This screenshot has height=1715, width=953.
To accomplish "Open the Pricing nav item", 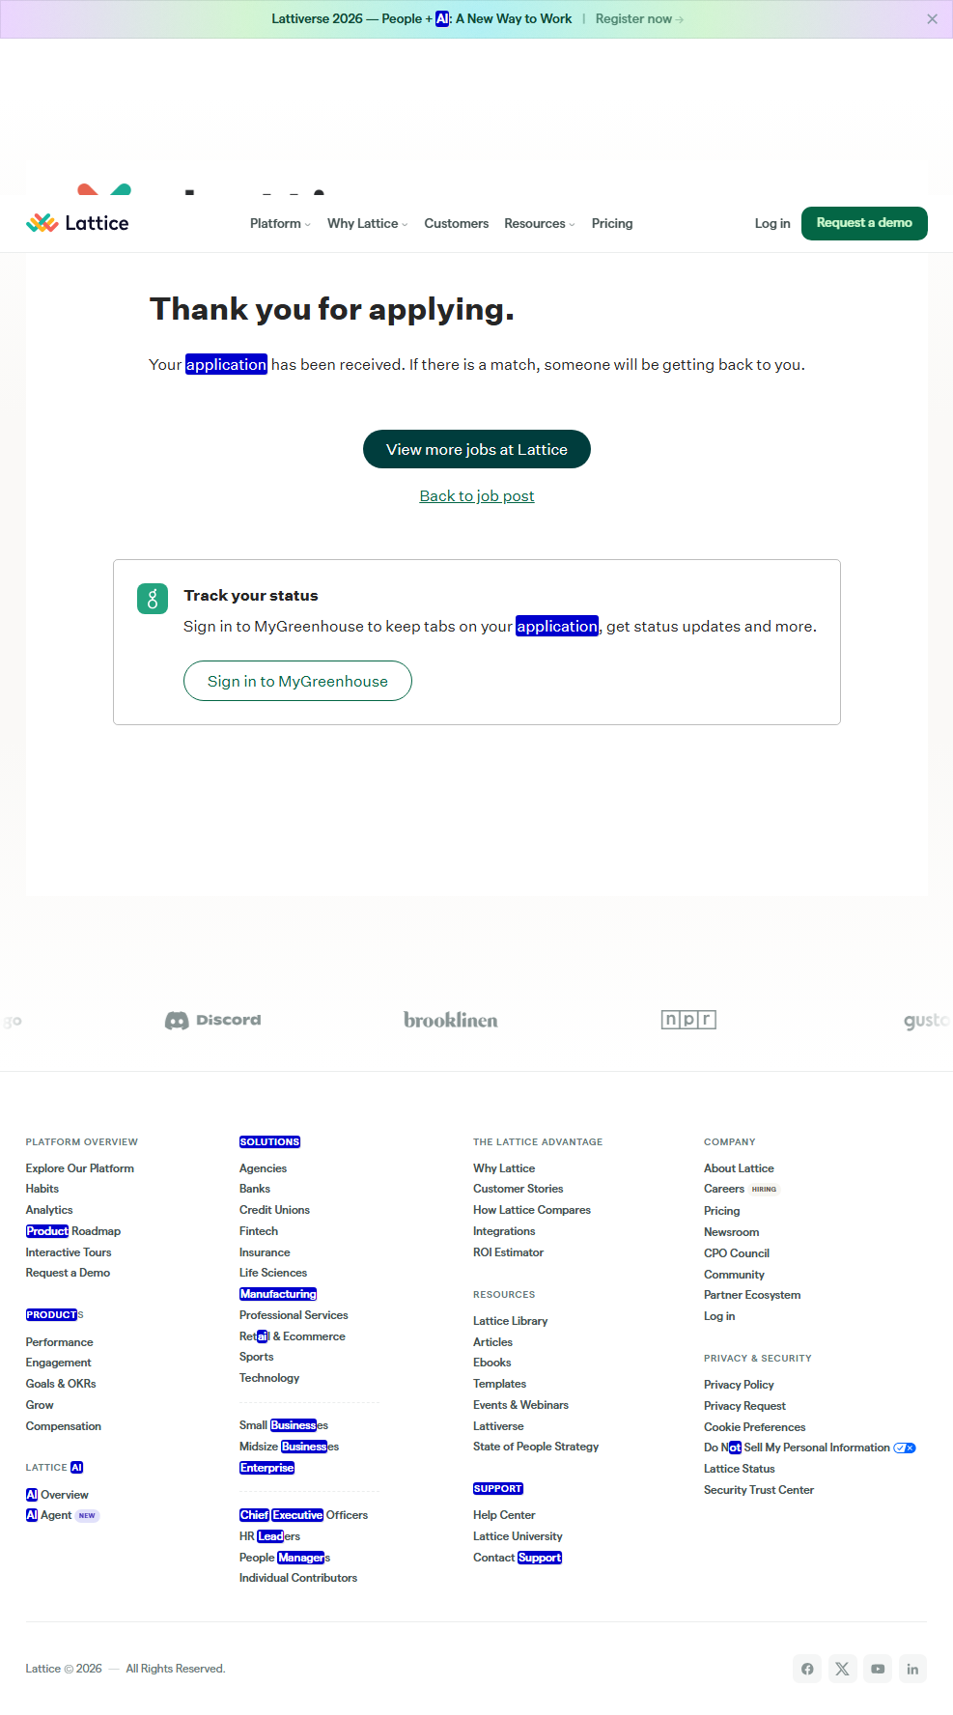I will point(612,223).
